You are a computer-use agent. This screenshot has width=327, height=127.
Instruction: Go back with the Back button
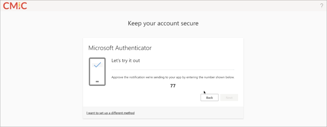click(209, 97)
